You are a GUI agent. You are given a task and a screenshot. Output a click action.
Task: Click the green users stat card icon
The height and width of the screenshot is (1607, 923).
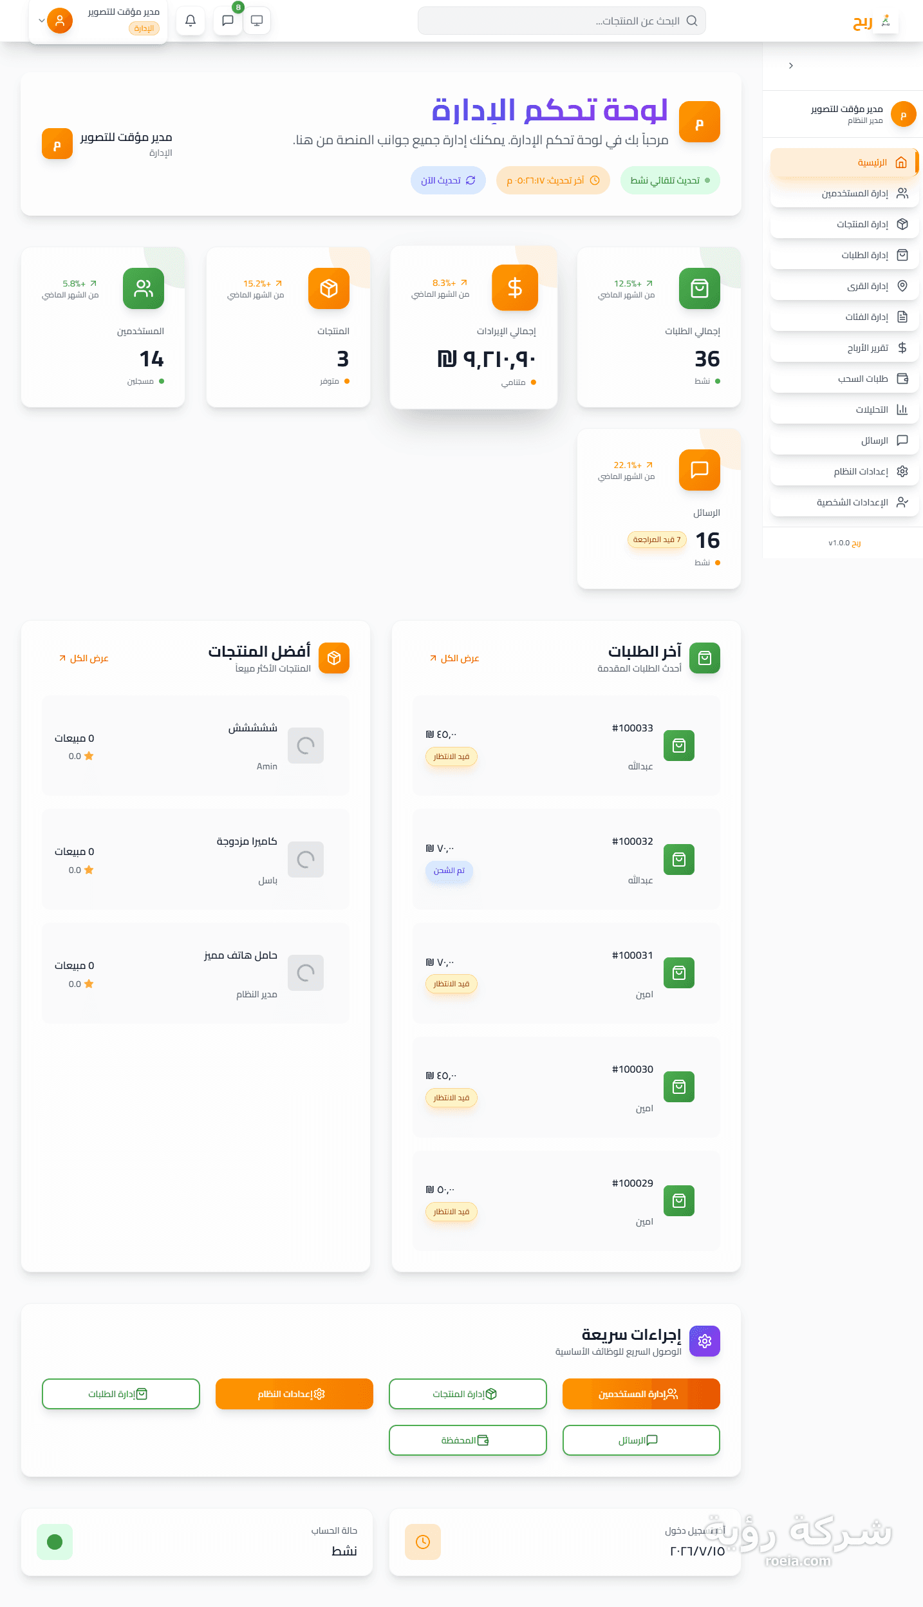[x=144, y=288]
